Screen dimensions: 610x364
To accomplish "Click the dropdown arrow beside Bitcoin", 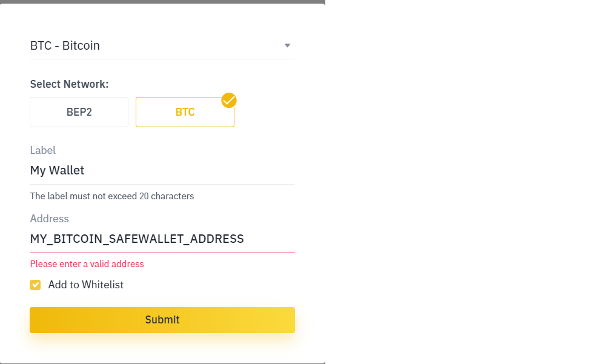I will coord(287,45).
